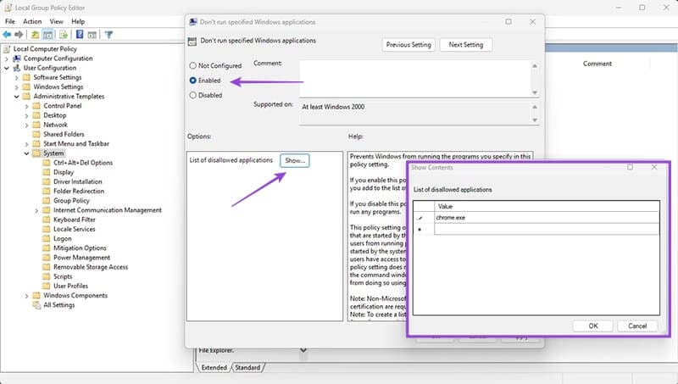Viewport: 678px width, 384px height.
Task: Select the Enabled radio button
Action: pos(193,81)
